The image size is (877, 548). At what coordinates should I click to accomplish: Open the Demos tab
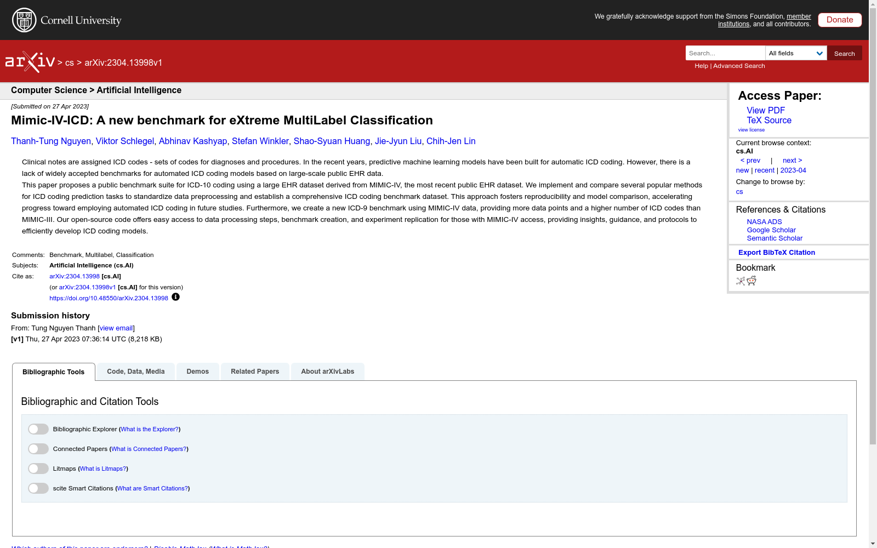198,372
